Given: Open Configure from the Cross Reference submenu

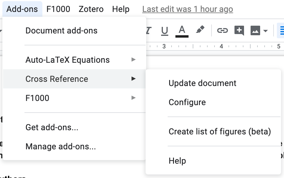Looking at the screenshot, I should click(187, 102).
